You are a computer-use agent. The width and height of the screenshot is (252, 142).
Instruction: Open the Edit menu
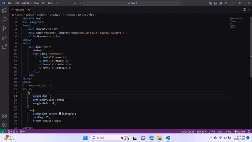17,3
